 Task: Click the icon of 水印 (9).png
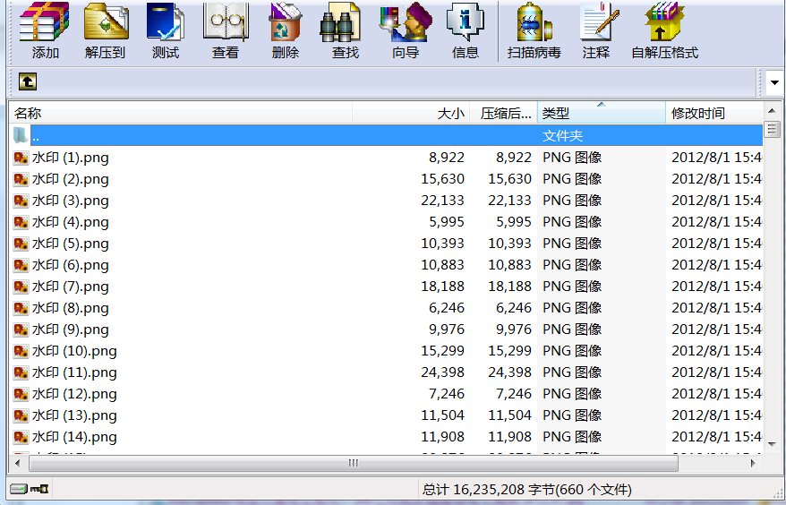21,330
